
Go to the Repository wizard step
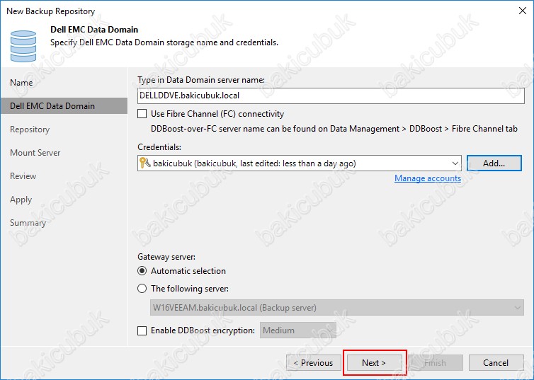(x=30, y=129)
